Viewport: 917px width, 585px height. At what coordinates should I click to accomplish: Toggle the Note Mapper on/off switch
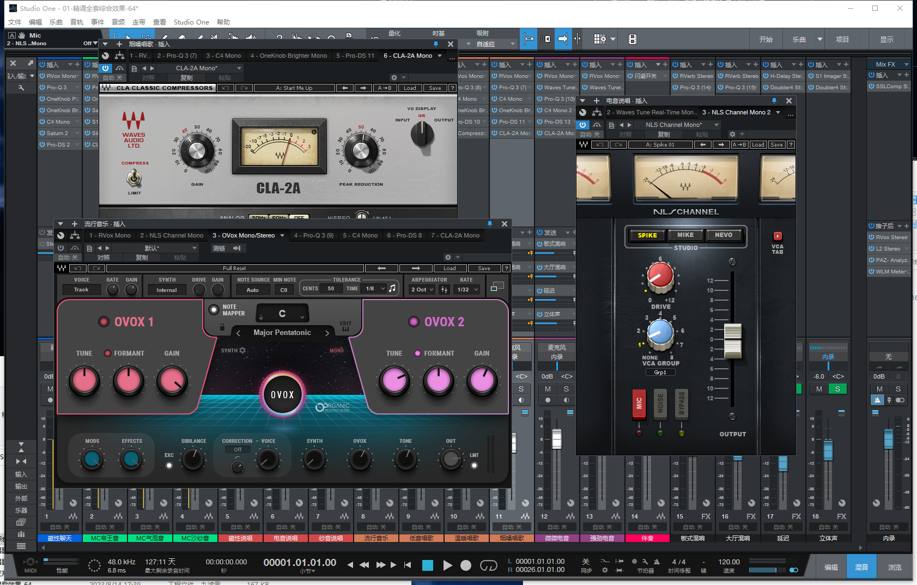tap(214, 310)
